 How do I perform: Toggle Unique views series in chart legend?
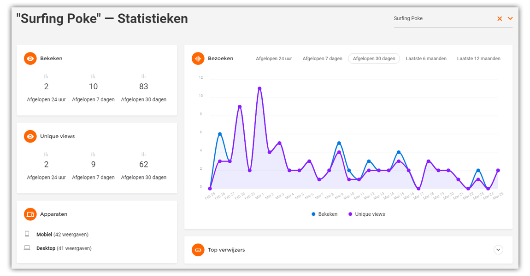[366, 214]
